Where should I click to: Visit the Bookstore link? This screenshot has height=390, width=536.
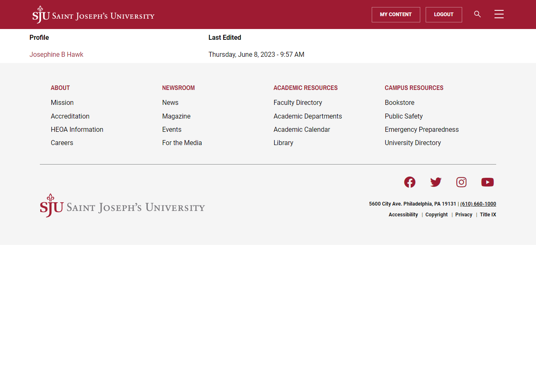coord(400,103)
